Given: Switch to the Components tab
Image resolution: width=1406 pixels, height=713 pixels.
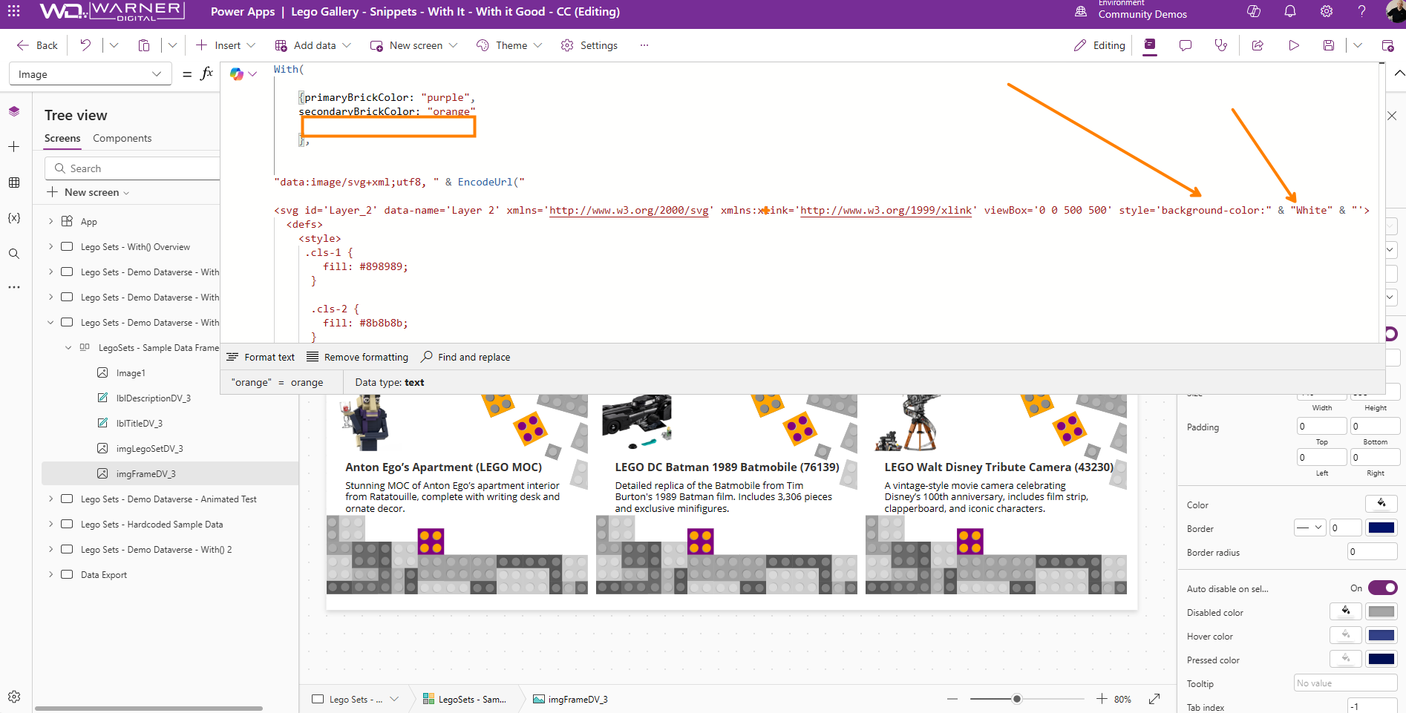Looking at the screenshot, I should click(x=122, y=138).
